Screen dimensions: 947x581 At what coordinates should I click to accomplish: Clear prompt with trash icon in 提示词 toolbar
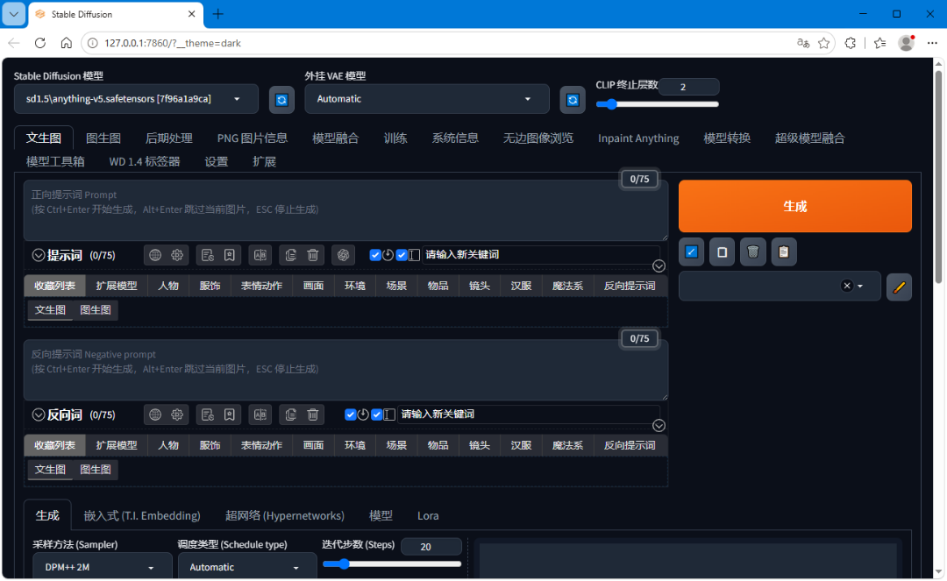[313, 255]
